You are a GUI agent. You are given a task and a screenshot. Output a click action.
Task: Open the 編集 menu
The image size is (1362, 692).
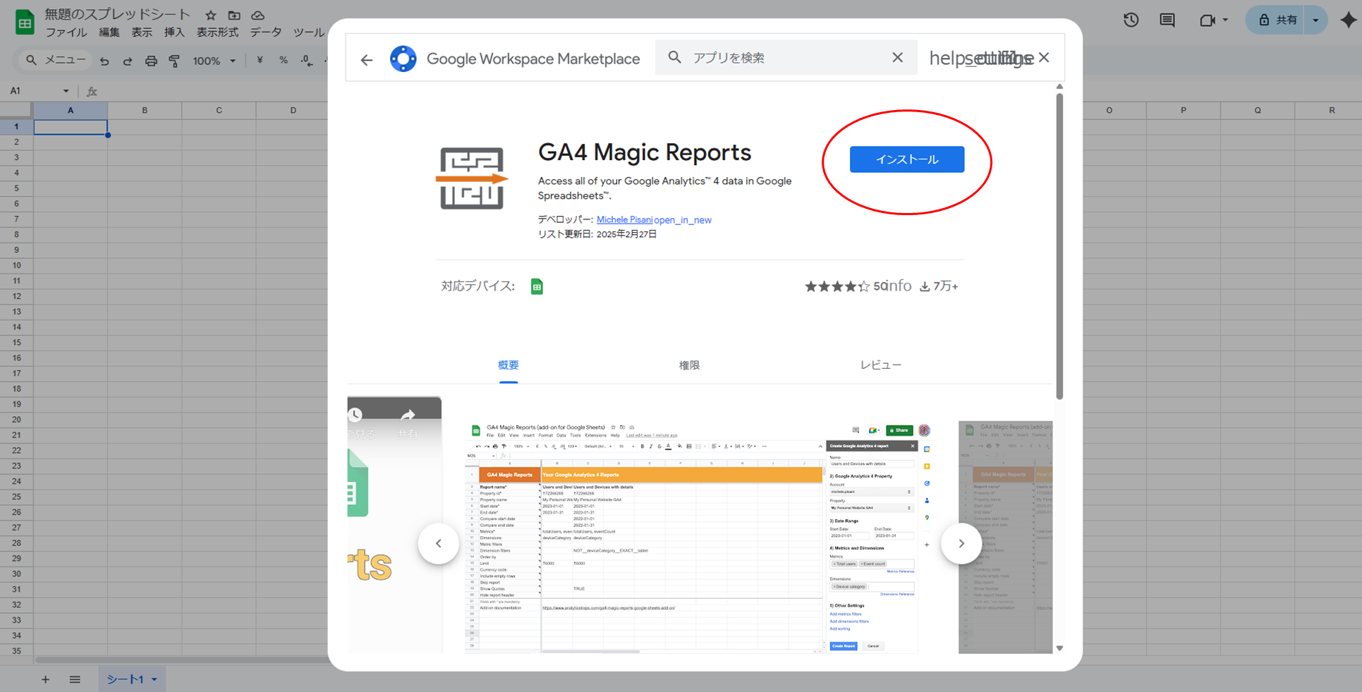coord(109,32)
